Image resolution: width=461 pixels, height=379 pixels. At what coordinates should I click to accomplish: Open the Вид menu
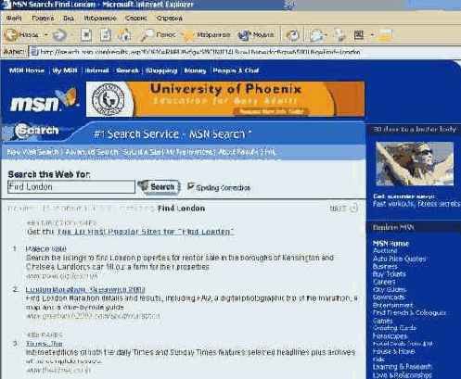(x=69, y=19)
